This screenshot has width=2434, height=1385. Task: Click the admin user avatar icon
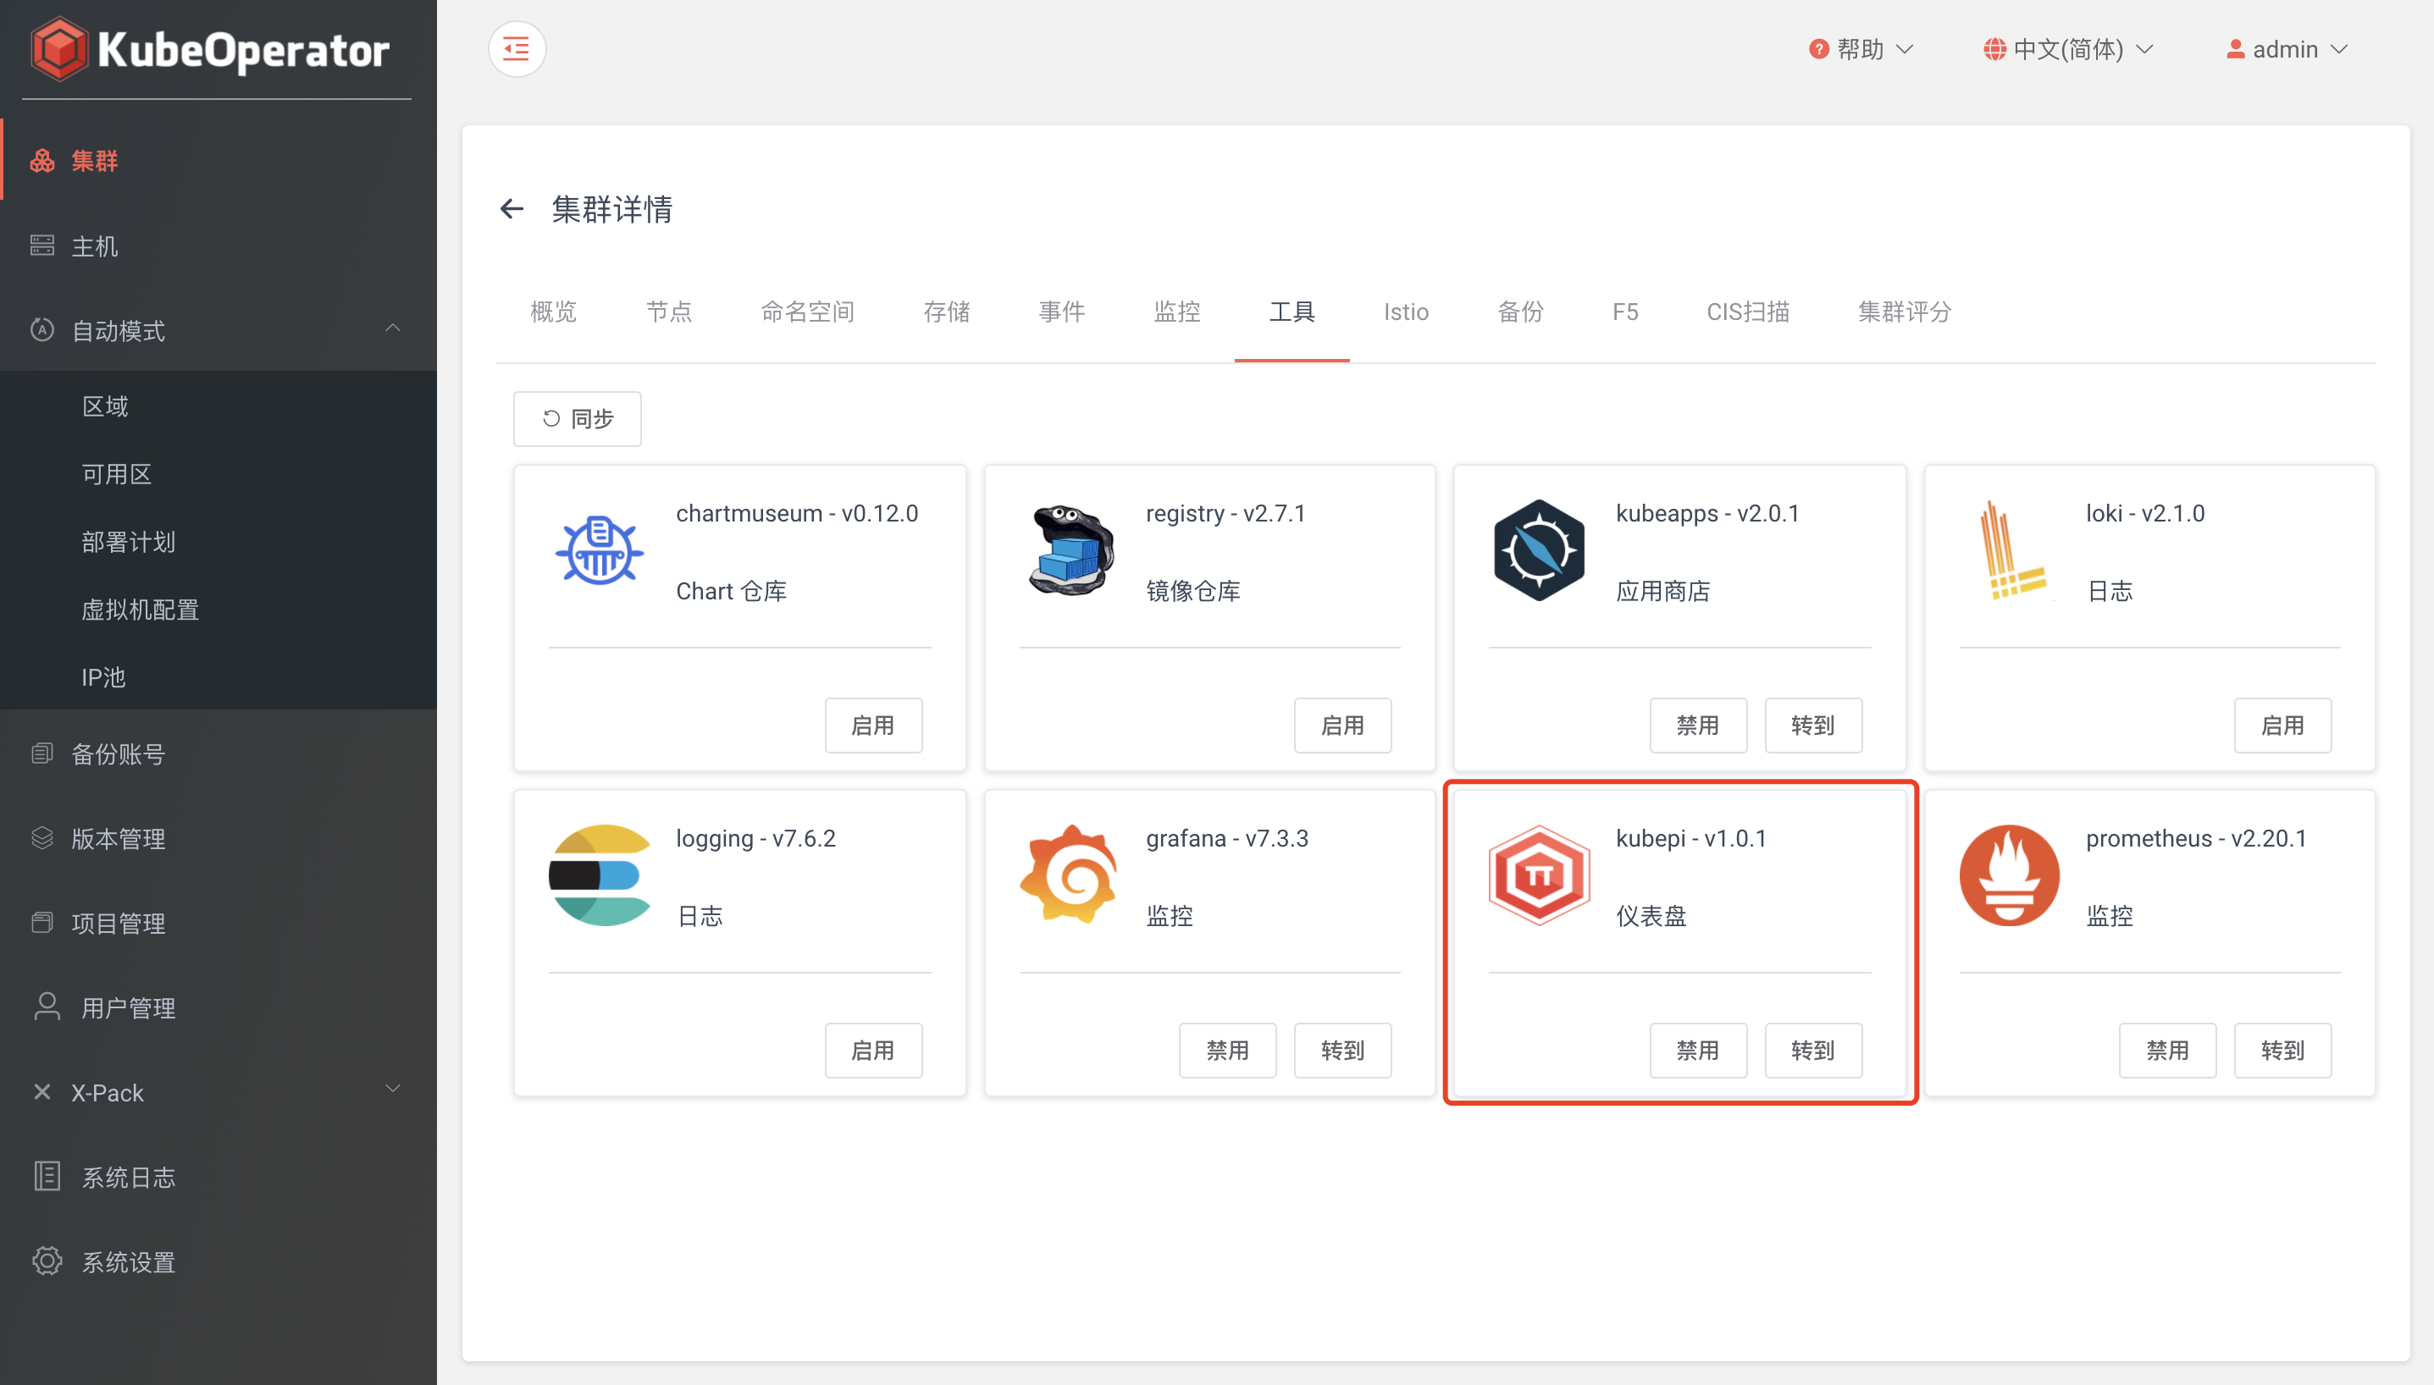[2235, 48]
